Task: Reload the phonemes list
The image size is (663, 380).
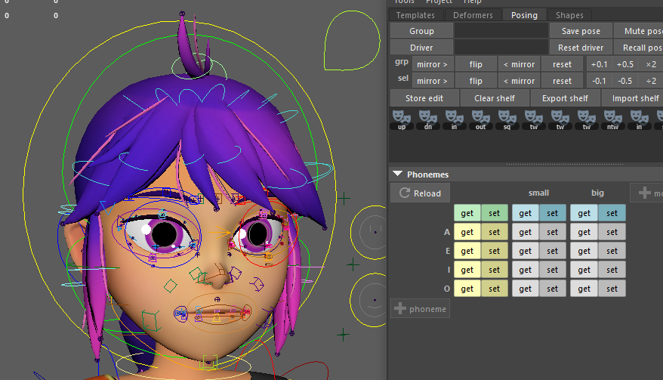Action: [x=421, y=193]
